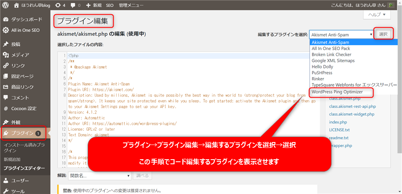Visit site via the home icon
402x194 pixels.
(x=17, y=5)
